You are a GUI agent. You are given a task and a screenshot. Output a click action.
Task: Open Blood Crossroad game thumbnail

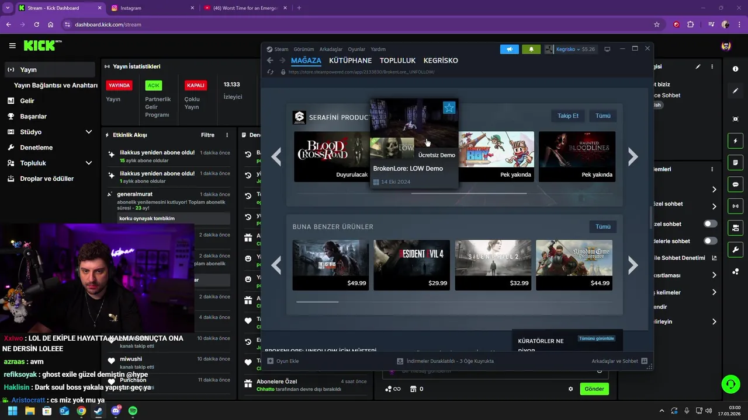[331, 156]
